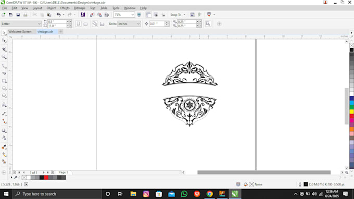Select the Ellipse tool

tap(4, 89)
